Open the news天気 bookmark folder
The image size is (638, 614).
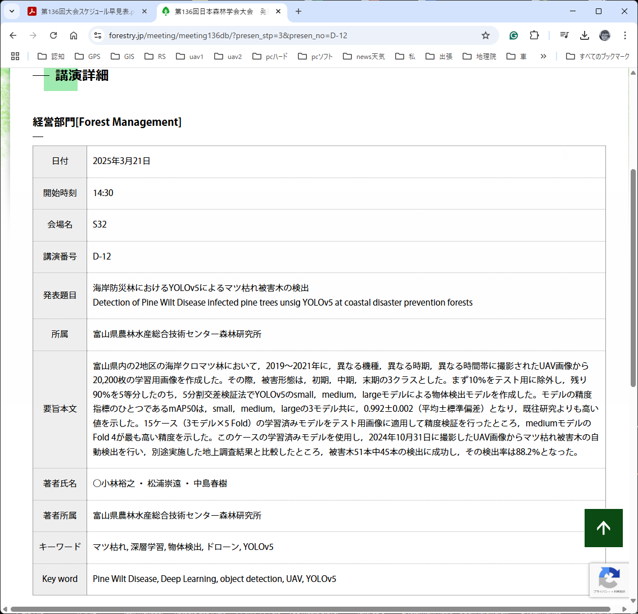click(x=364, y=57)
